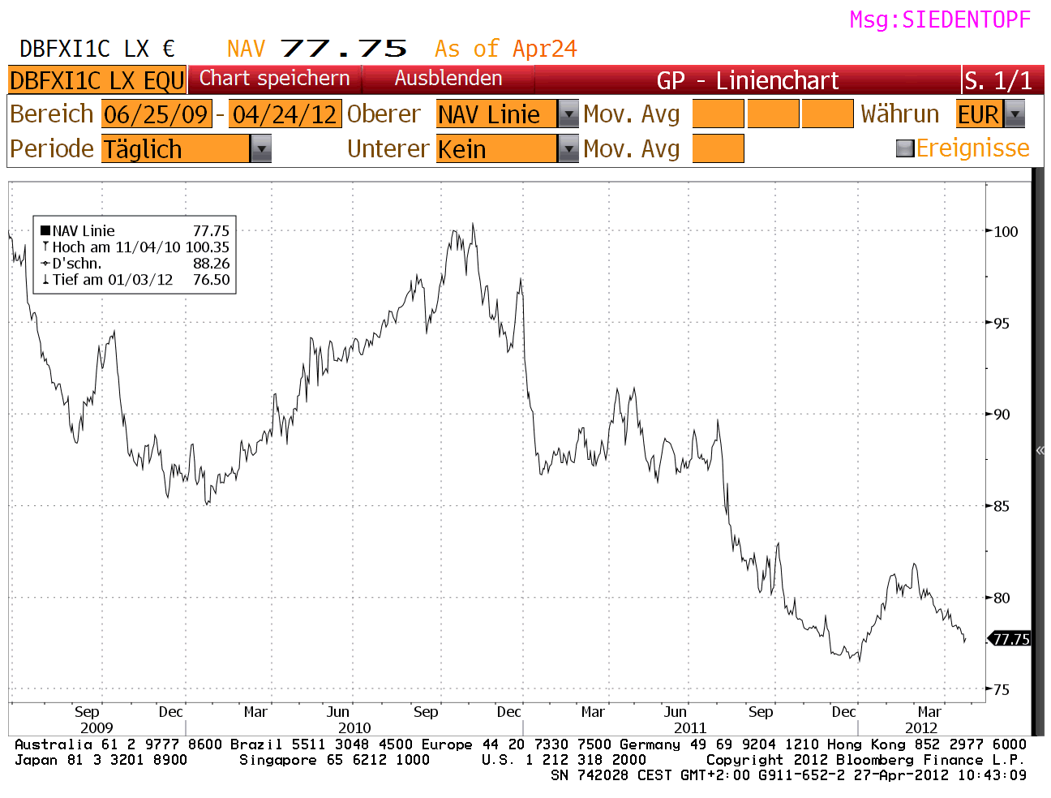This screenshot has height=798, width=1051.
Task: Click the S. 1/1 page indicator
Action: coord(998,80)
